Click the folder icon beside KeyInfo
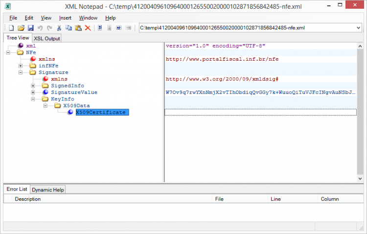The width and height of the screenshot is (367, 234). [x=45, y=99]
